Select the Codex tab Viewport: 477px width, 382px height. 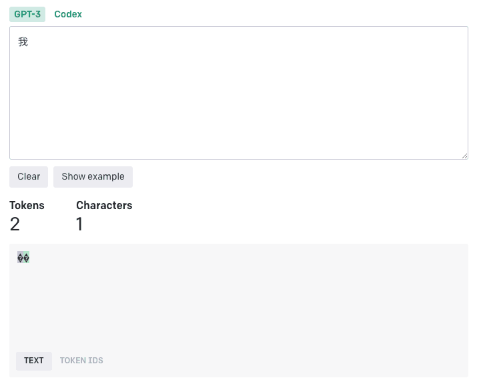[68, 14]
